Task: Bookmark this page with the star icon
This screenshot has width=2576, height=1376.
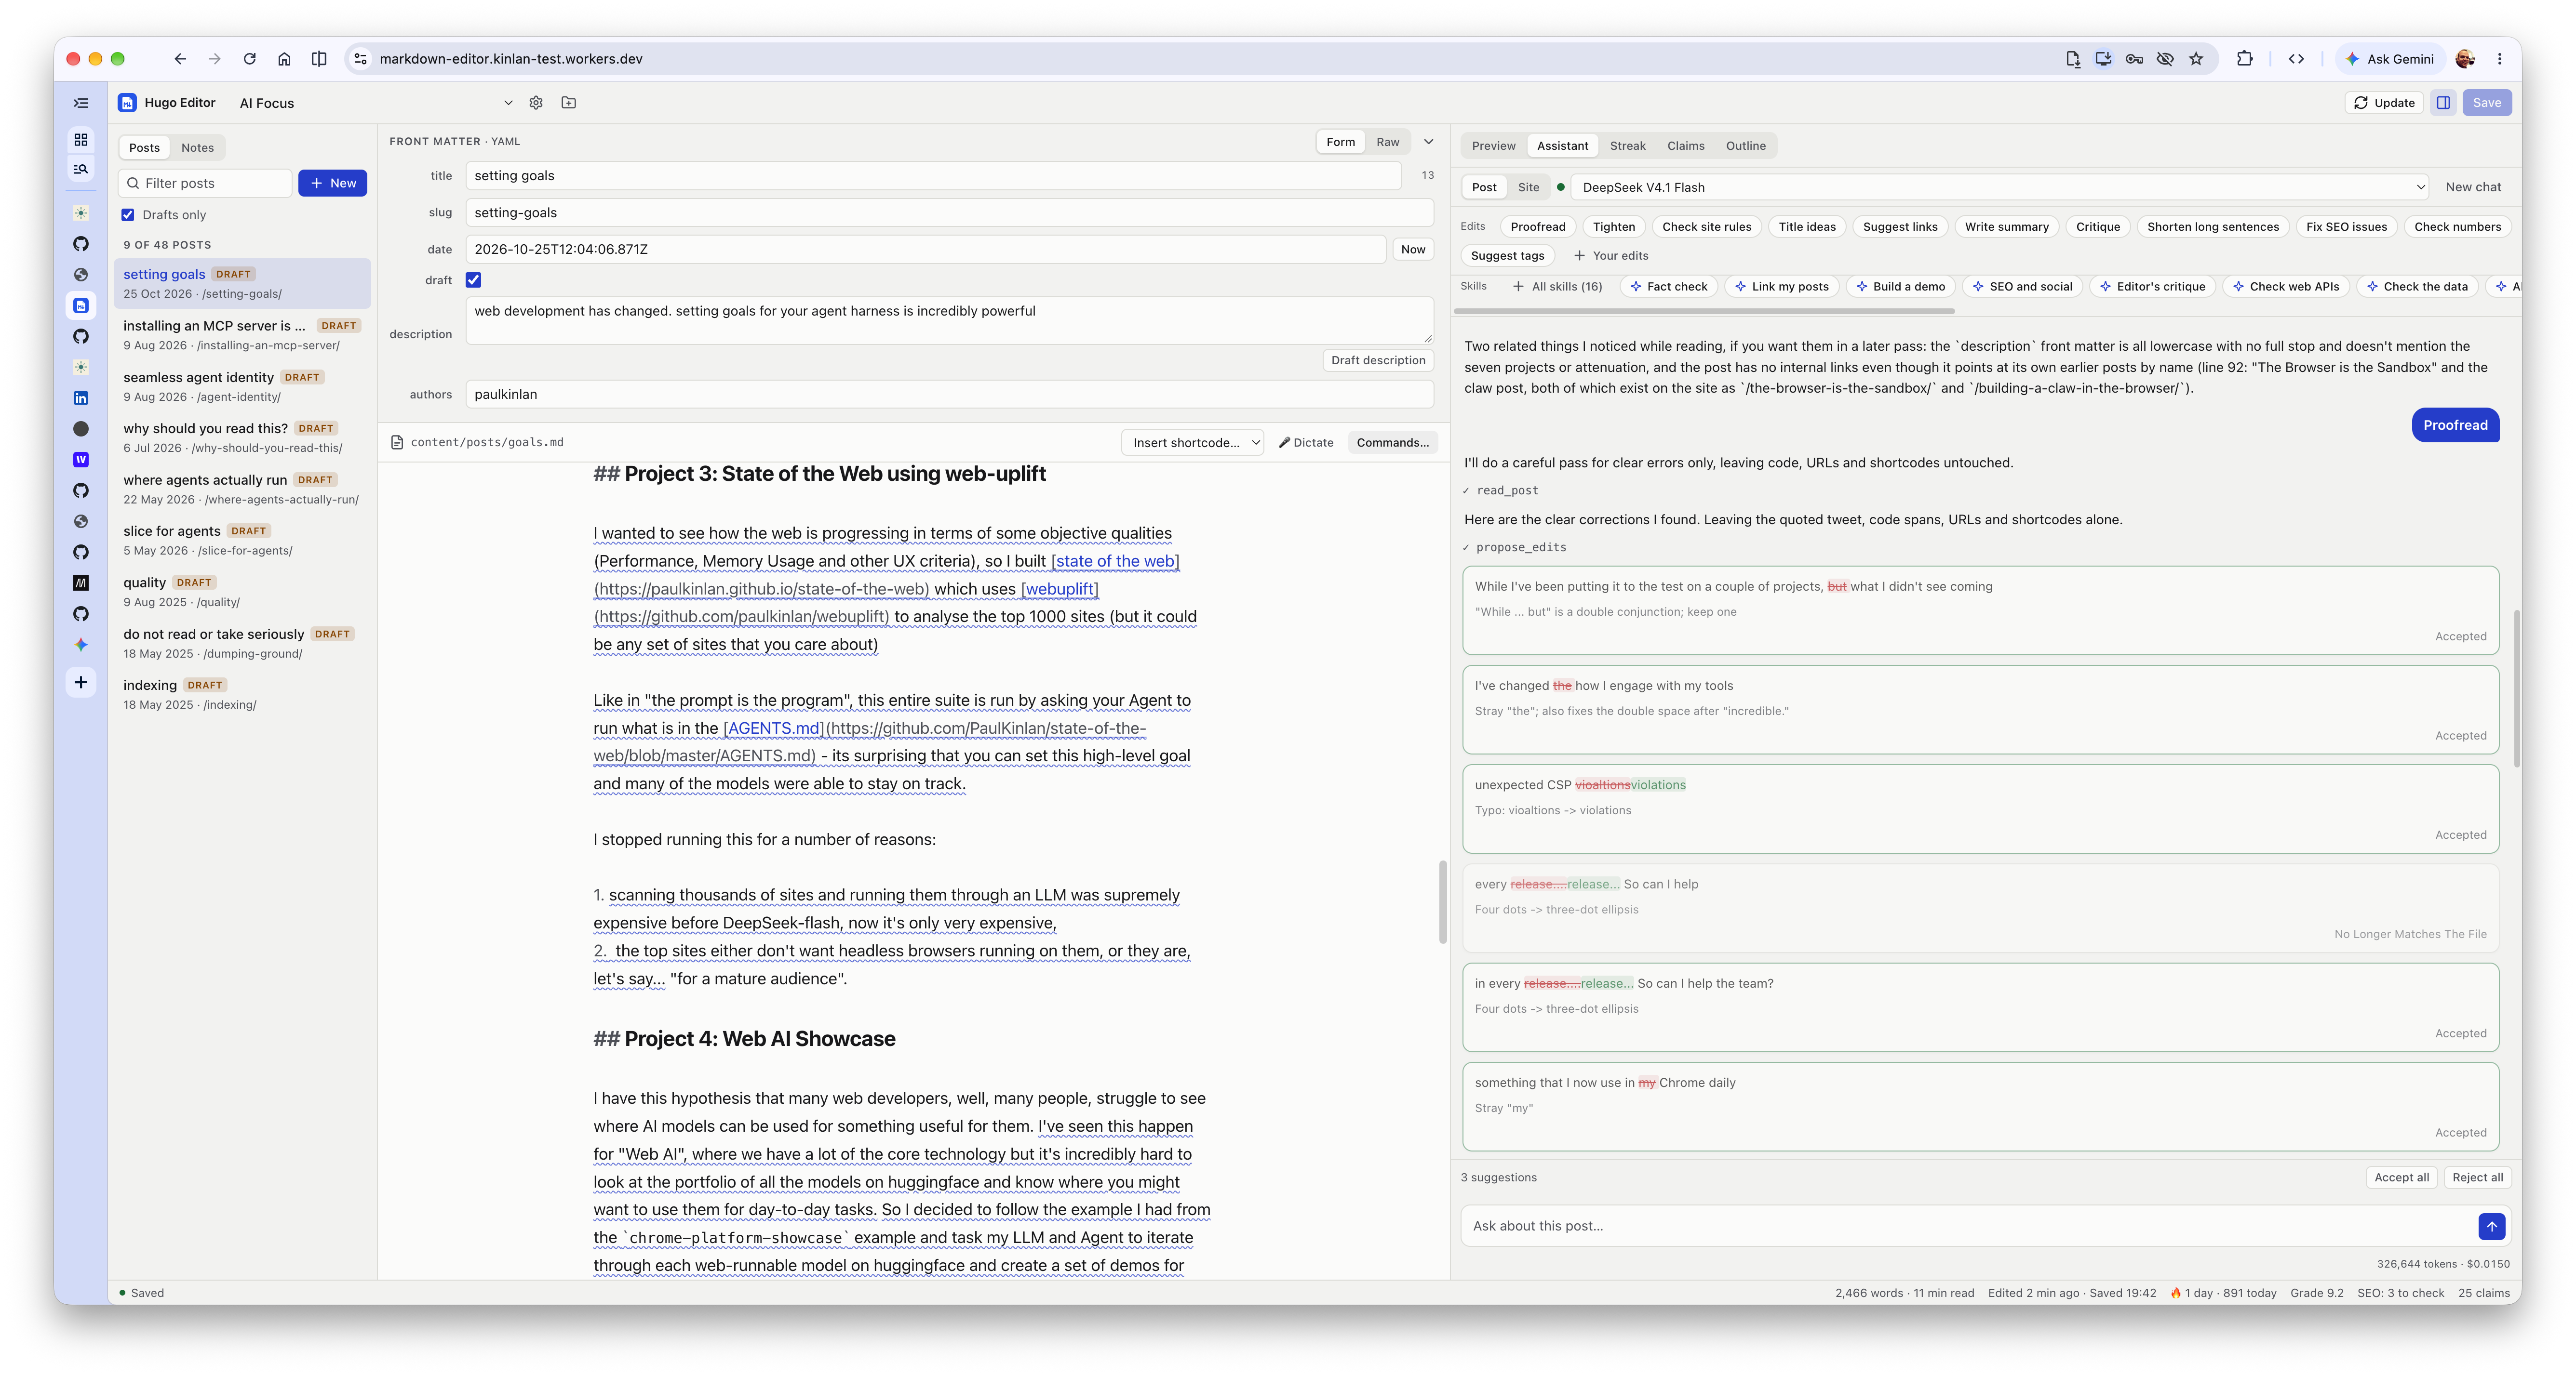Action: [2196, 59]
